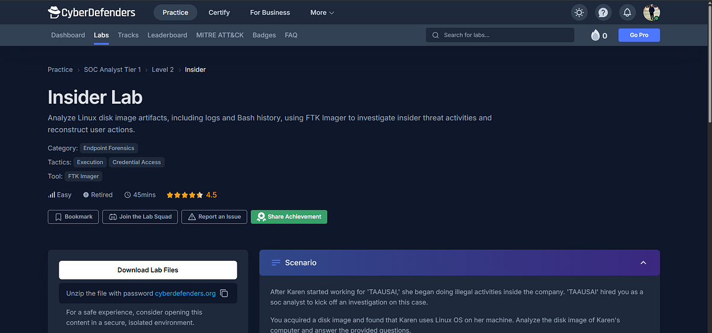This screenshot has width=712, height=333.
Task: Expand the More dropdown menu
Action: point(322,12)
